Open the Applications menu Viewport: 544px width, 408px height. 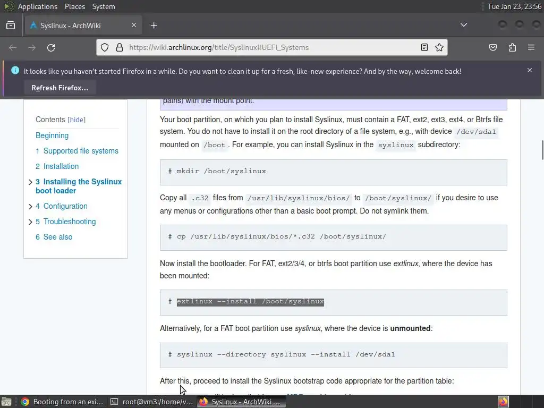click(38, 6)
